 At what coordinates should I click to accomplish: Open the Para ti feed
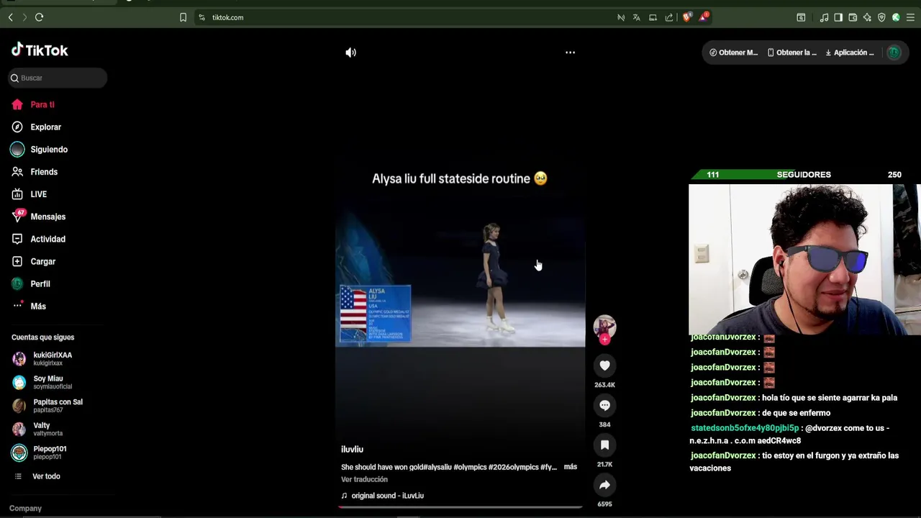[x=33, y=104]
